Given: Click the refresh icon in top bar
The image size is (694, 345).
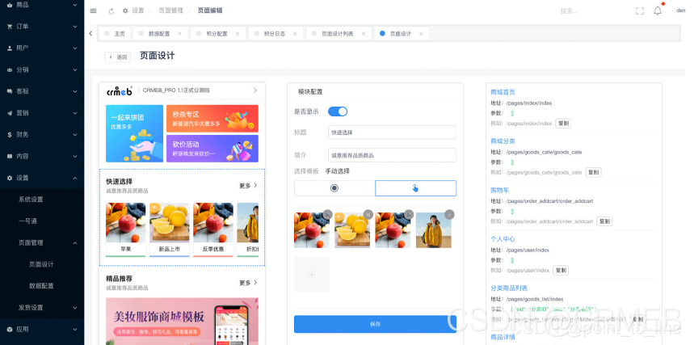Looking at the screenshot, I should (111, 11).
